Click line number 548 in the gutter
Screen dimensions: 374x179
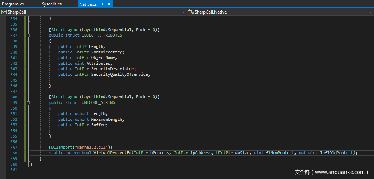point(14,97)
